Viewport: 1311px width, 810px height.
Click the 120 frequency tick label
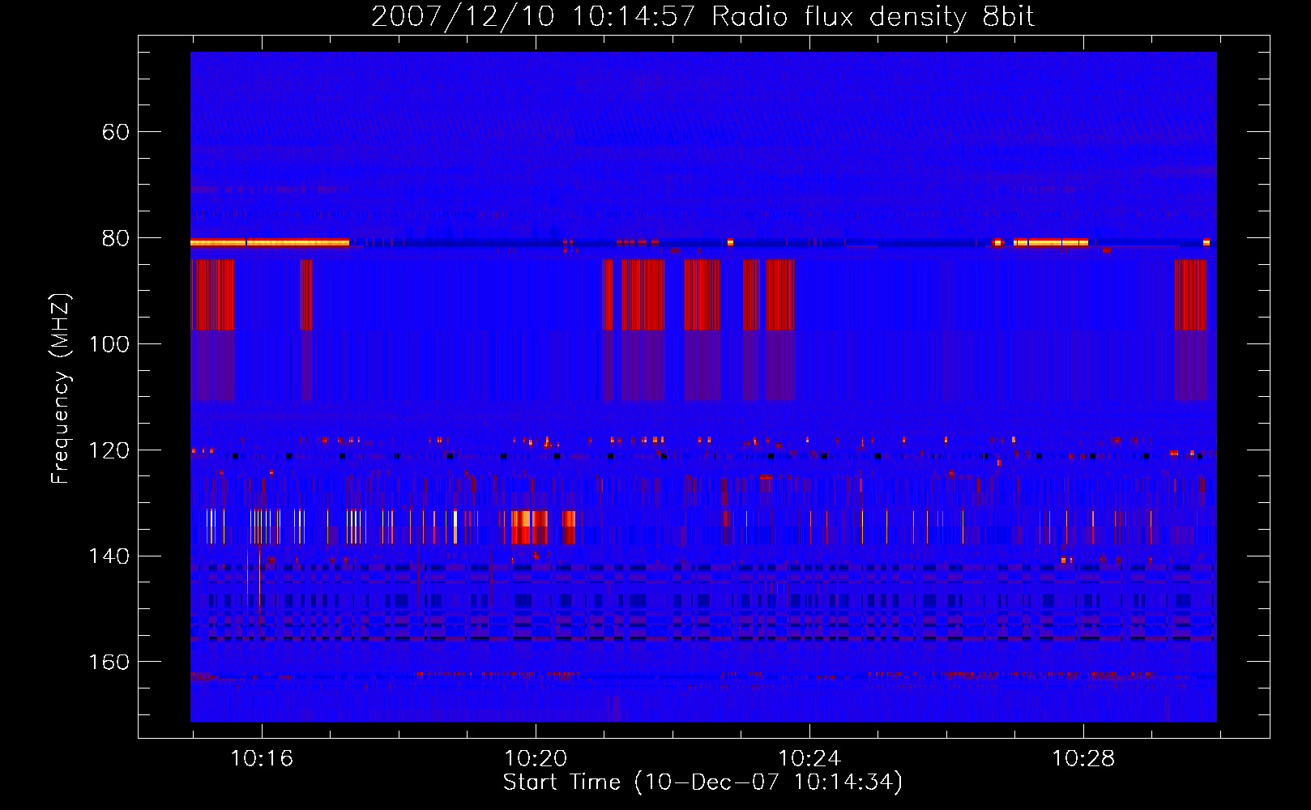tap(109, 450)
